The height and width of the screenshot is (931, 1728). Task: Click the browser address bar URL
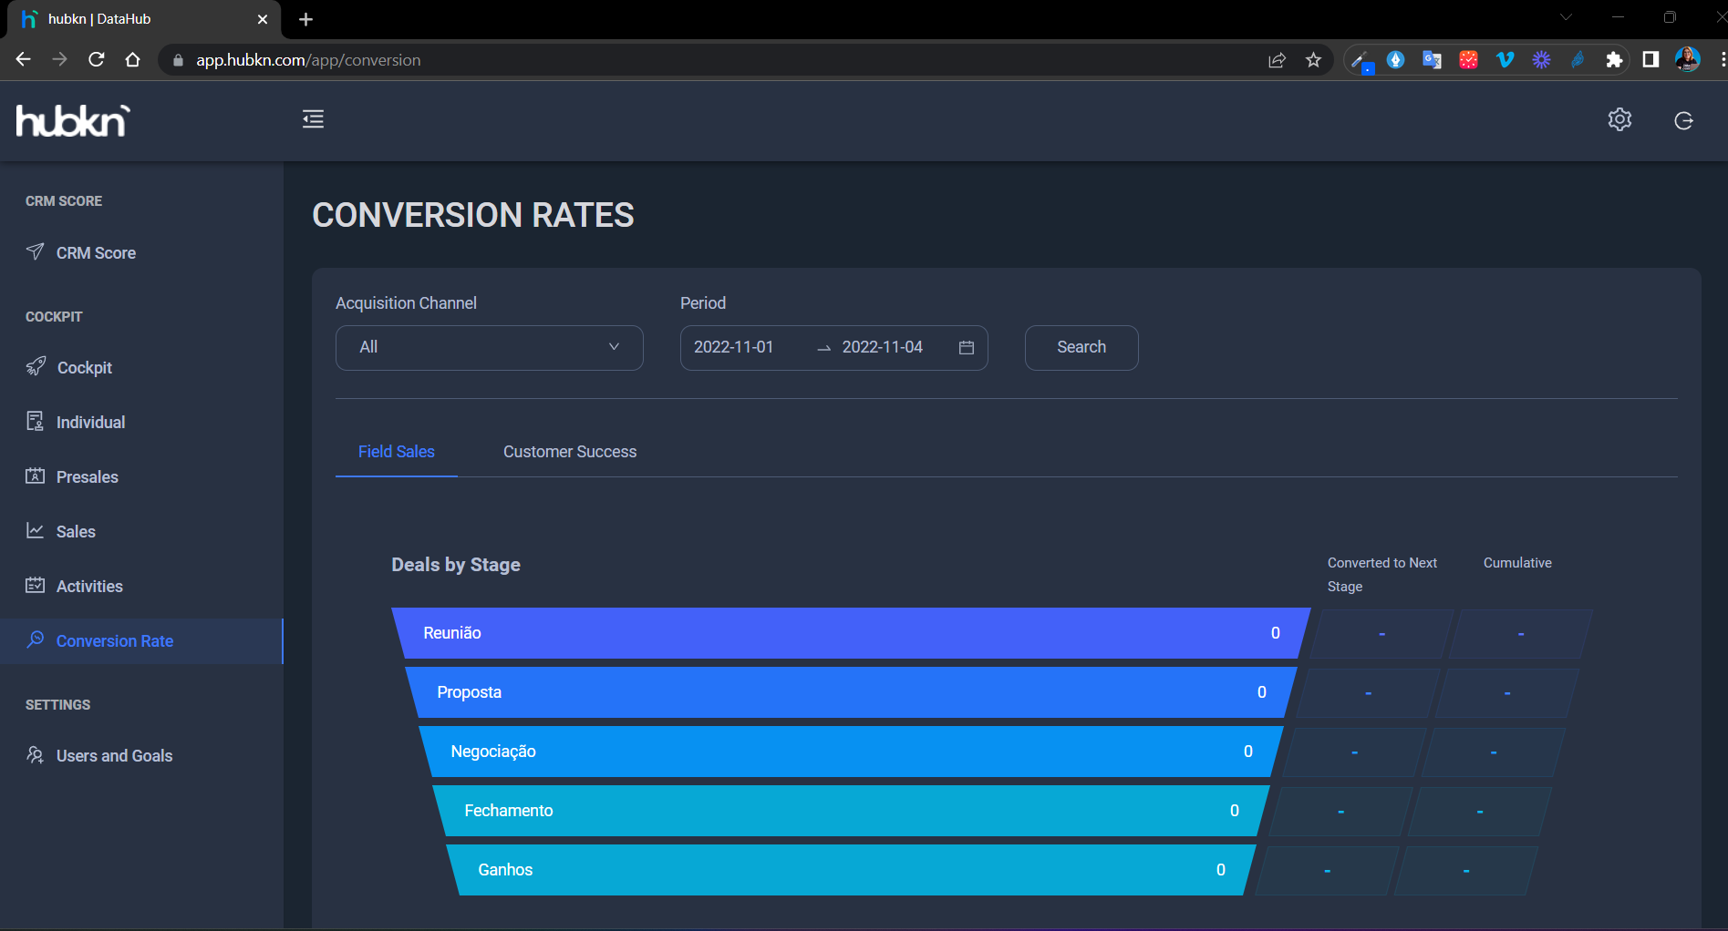coord(308,60)
